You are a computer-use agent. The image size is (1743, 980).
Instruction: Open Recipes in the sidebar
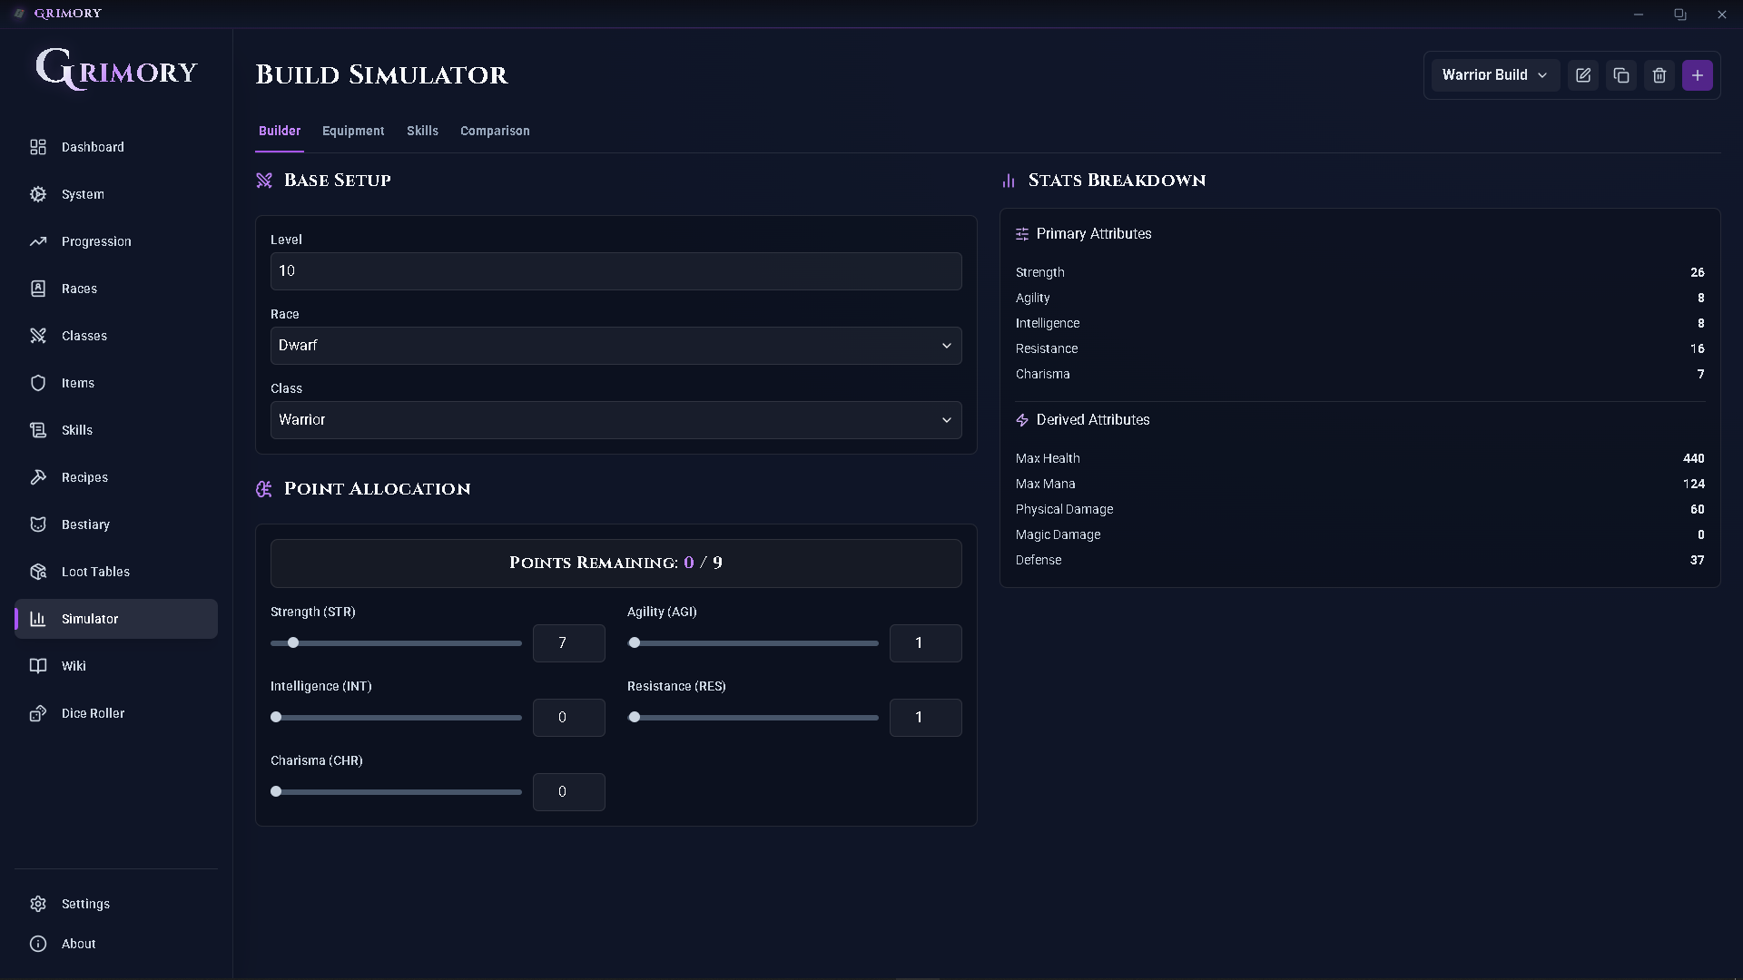84,477
